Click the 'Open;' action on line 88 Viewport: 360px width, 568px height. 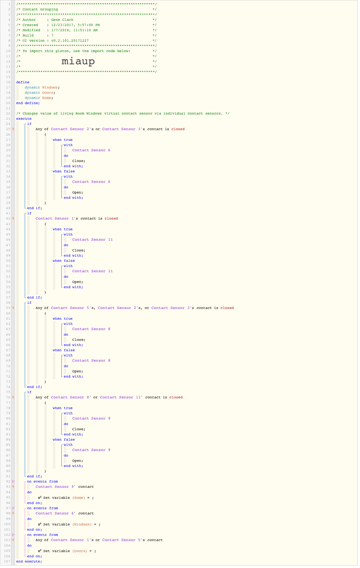78,461
